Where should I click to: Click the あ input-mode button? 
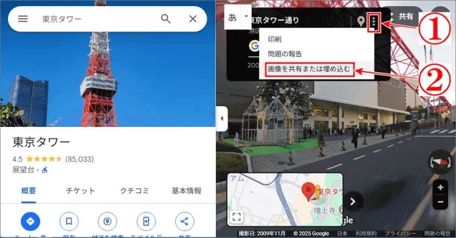pos(233,17)
